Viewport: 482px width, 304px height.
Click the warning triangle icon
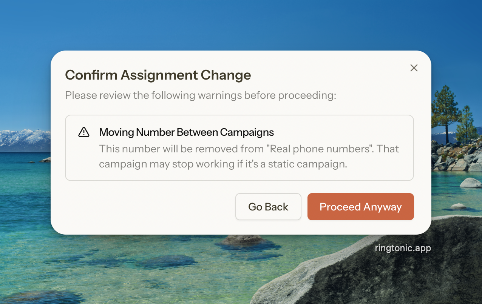click(83, 132)
